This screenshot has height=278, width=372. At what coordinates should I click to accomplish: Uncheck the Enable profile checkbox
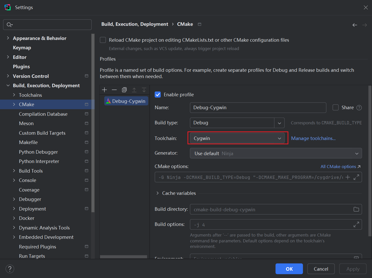coord(158,95)
